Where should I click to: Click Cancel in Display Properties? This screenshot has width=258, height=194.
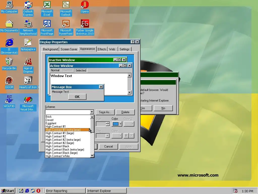click(108, 147)
